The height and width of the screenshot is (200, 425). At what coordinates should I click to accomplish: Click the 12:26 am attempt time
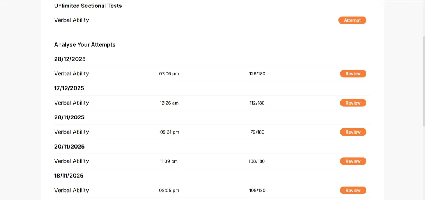click(x=169, y=103)
